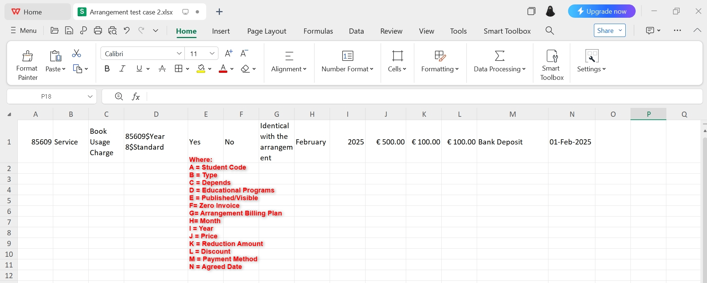
Task: Toggle italic formatting
Action: pyautogui.click(x=122, y=69)
